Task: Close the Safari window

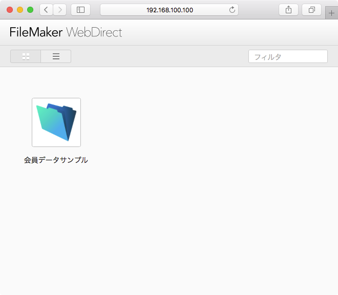Action: pyautogui.click(x=10, y=10)
